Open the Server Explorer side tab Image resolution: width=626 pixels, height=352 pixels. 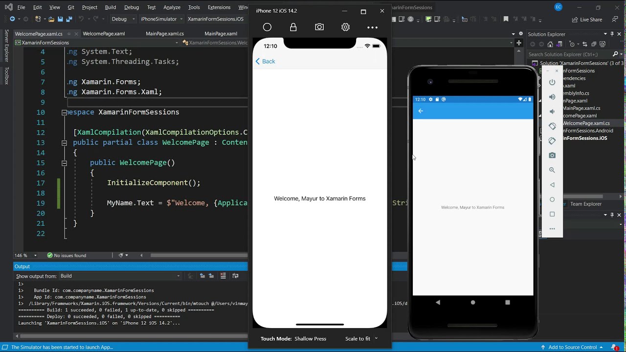point(6,45)
